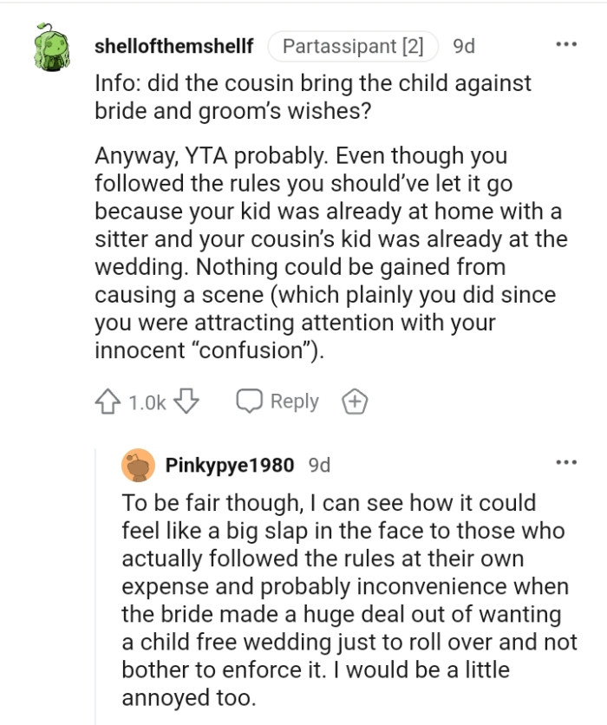Open Pinkypye1980's avatar image
The height and width of the screenshot is (725, 607).
click(137, 465)
